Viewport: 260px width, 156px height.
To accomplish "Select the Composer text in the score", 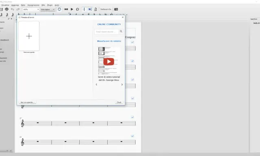I will [x=130, y=37].
